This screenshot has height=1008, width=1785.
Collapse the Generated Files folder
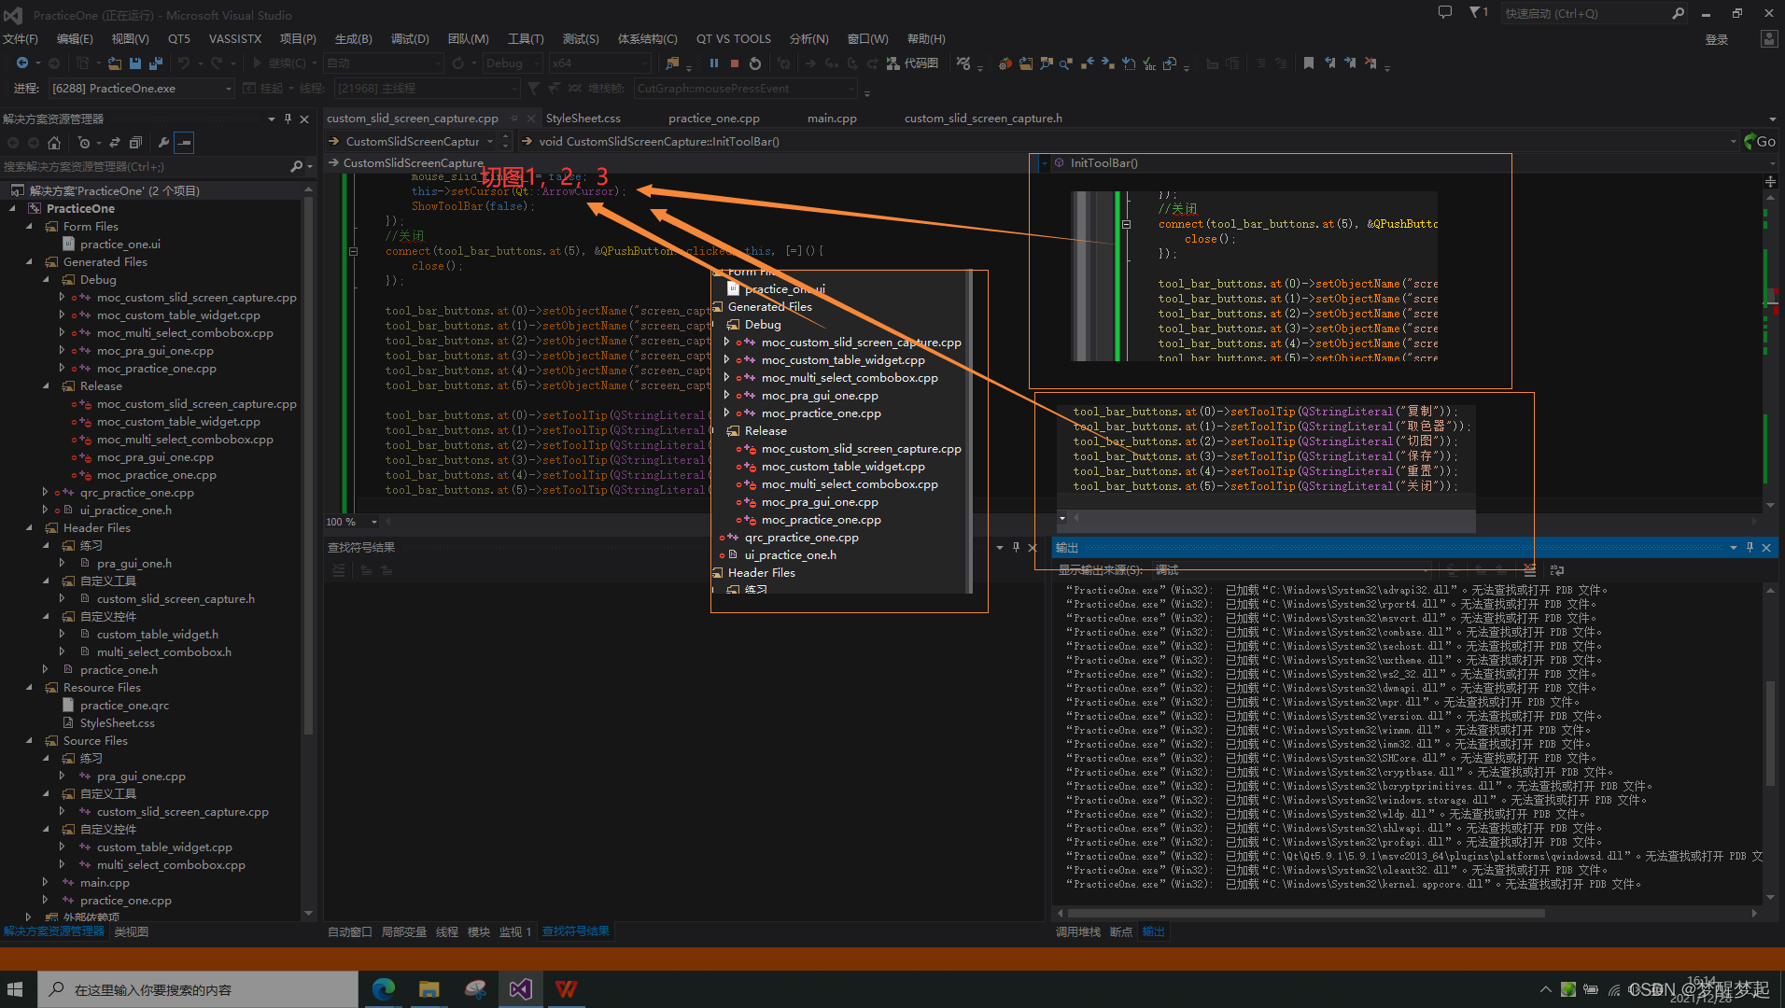[x=29, y=262]
